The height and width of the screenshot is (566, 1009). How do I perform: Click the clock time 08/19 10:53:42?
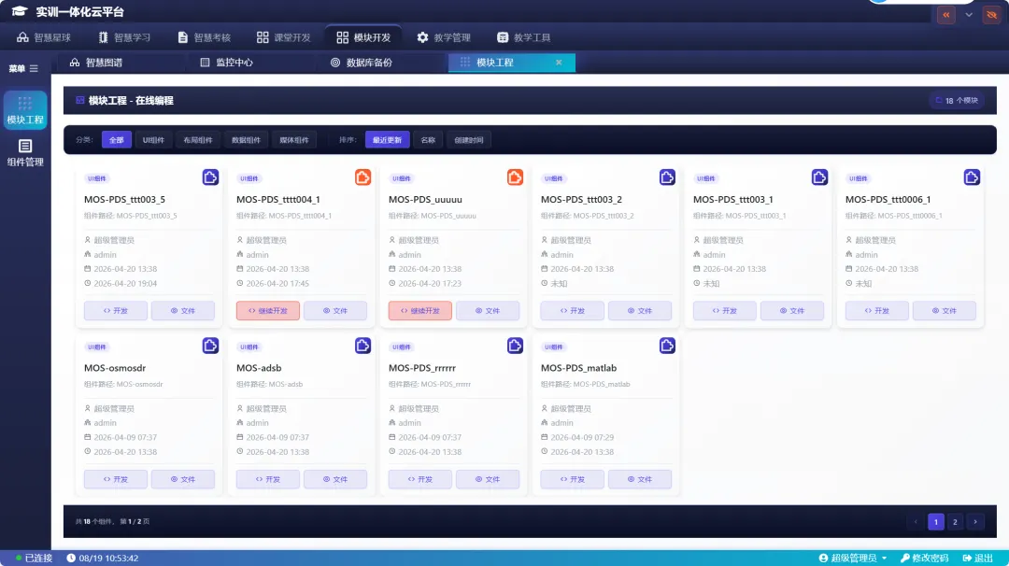103,558
